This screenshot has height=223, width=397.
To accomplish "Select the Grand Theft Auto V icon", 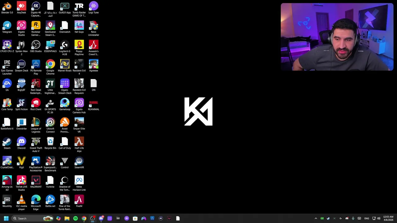I will (x=36, y=145).
